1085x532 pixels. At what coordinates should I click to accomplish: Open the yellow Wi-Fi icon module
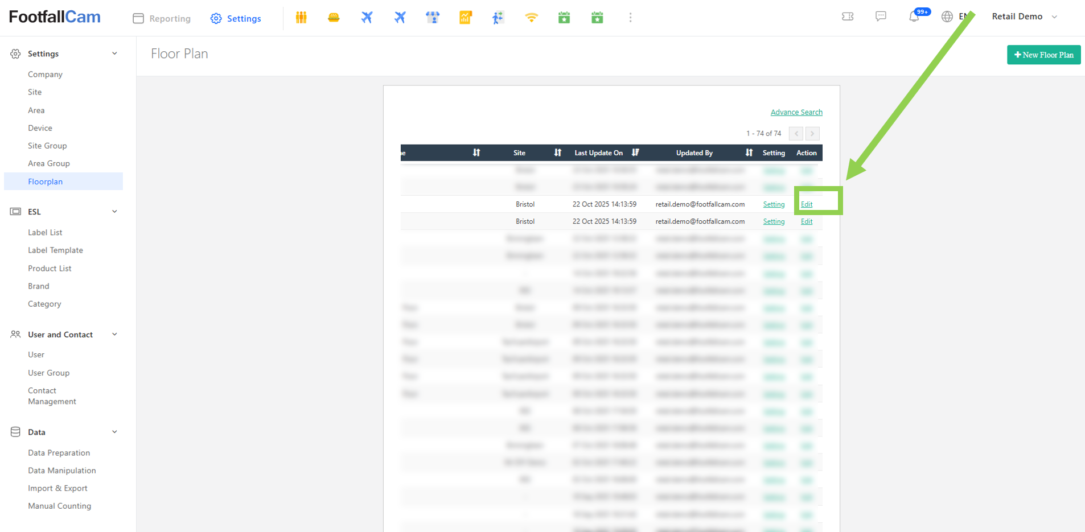pos(531,18)
